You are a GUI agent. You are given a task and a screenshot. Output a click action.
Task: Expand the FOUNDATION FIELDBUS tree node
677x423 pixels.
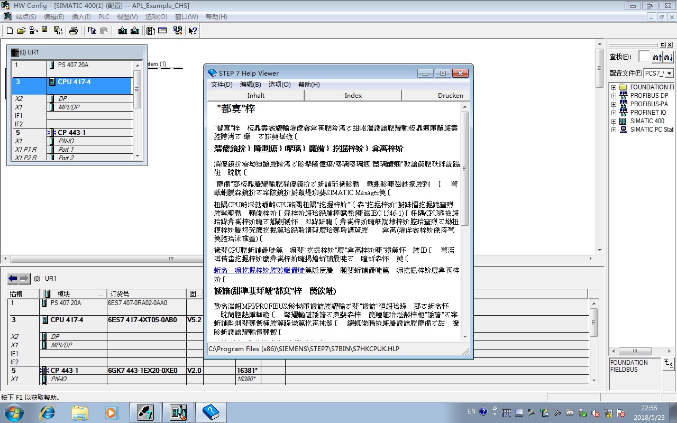tap(614, 87)
